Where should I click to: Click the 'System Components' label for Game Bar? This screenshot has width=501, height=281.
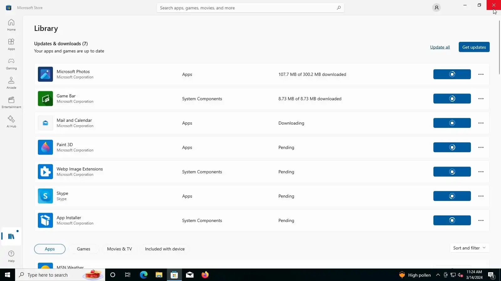click(x=202, y=99)
